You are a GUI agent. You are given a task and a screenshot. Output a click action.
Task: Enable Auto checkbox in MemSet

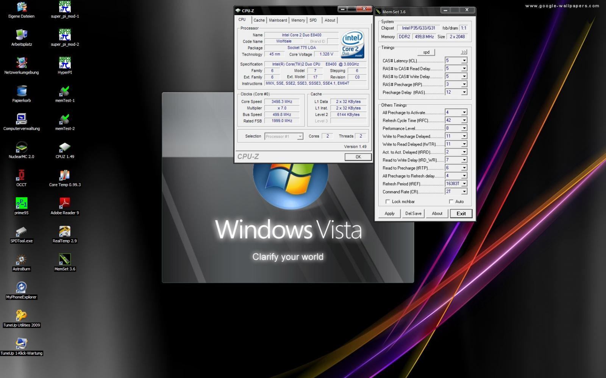(x=451, y=201)
